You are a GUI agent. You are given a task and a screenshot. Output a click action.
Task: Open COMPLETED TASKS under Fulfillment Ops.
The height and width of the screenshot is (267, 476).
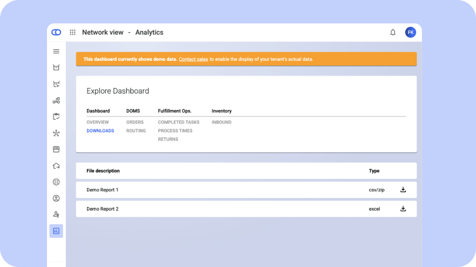point(179,122)
